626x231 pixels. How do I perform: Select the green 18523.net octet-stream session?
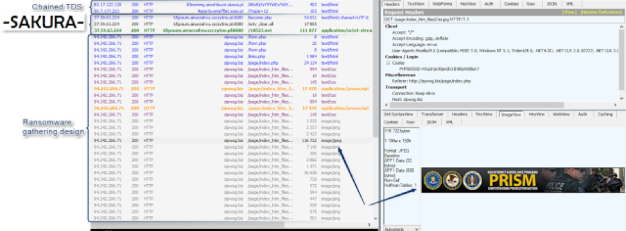point(230,30)
